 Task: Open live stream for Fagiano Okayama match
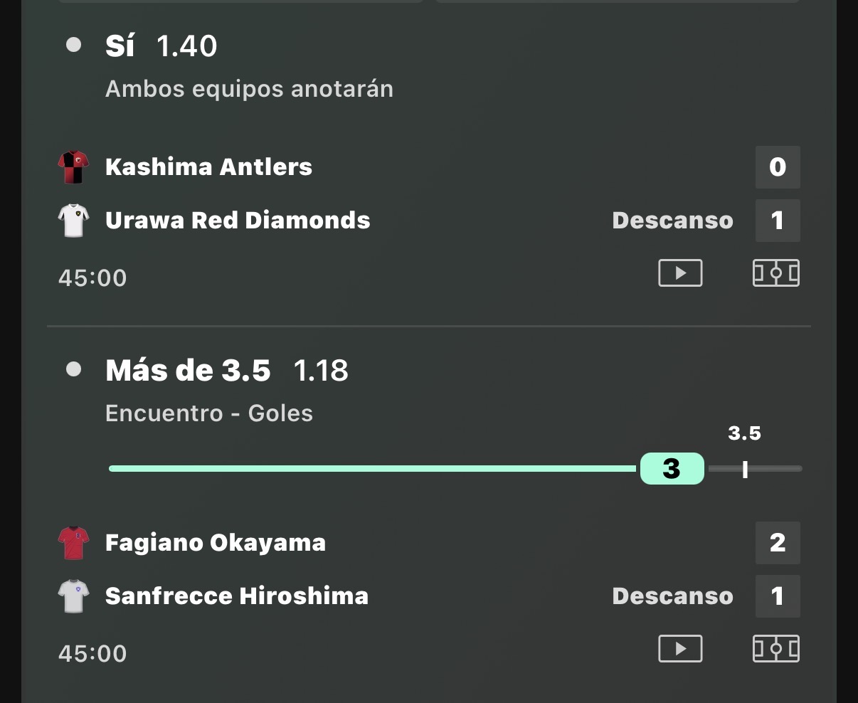tap(680, 649)
